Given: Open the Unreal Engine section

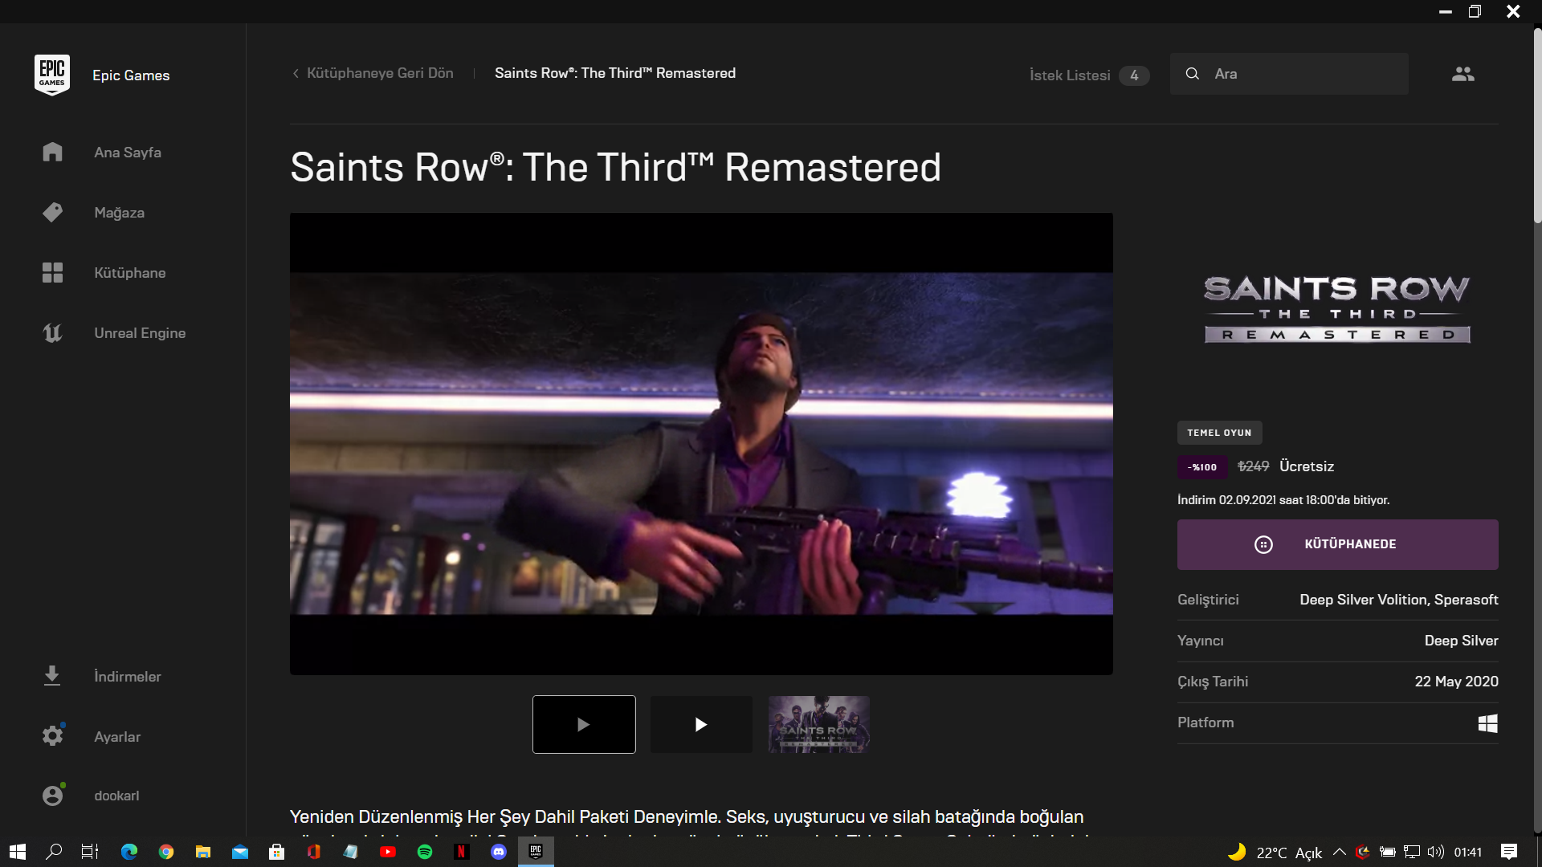Looking at the screenshot, I should click(139, 333).
